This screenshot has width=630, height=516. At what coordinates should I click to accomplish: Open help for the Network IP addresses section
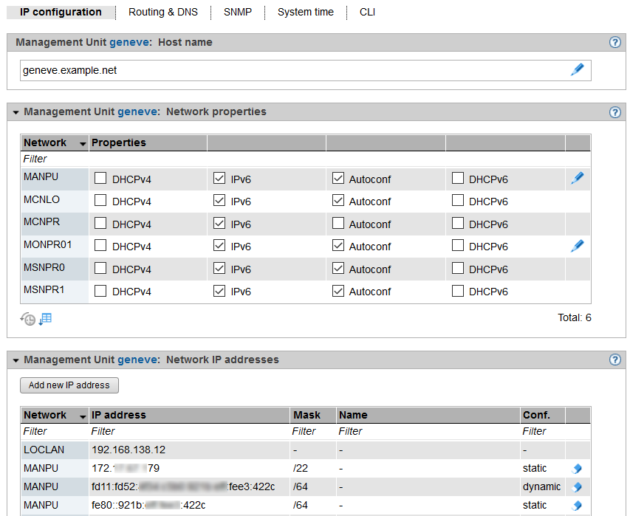[614, 360]
